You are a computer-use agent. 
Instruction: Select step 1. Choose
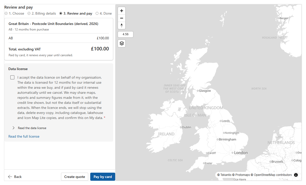14,13
